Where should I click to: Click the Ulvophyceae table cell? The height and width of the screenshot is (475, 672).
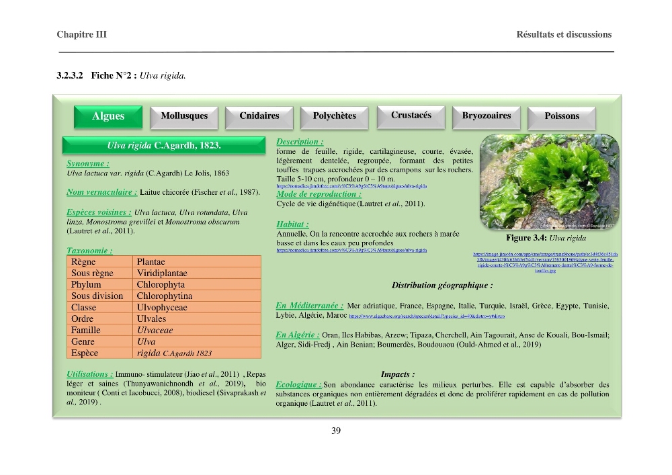(197, 307)
